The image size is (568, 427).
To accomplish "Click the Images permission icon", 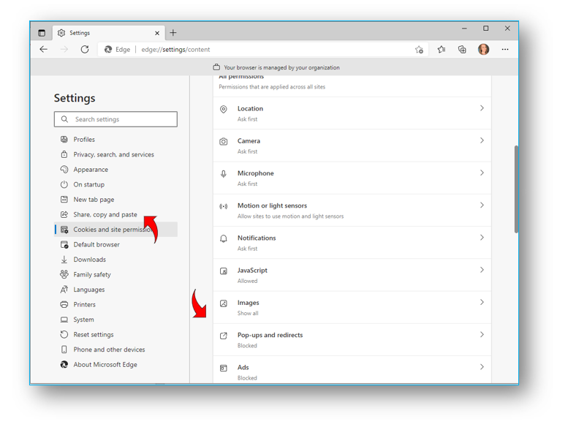I will 224,303.
